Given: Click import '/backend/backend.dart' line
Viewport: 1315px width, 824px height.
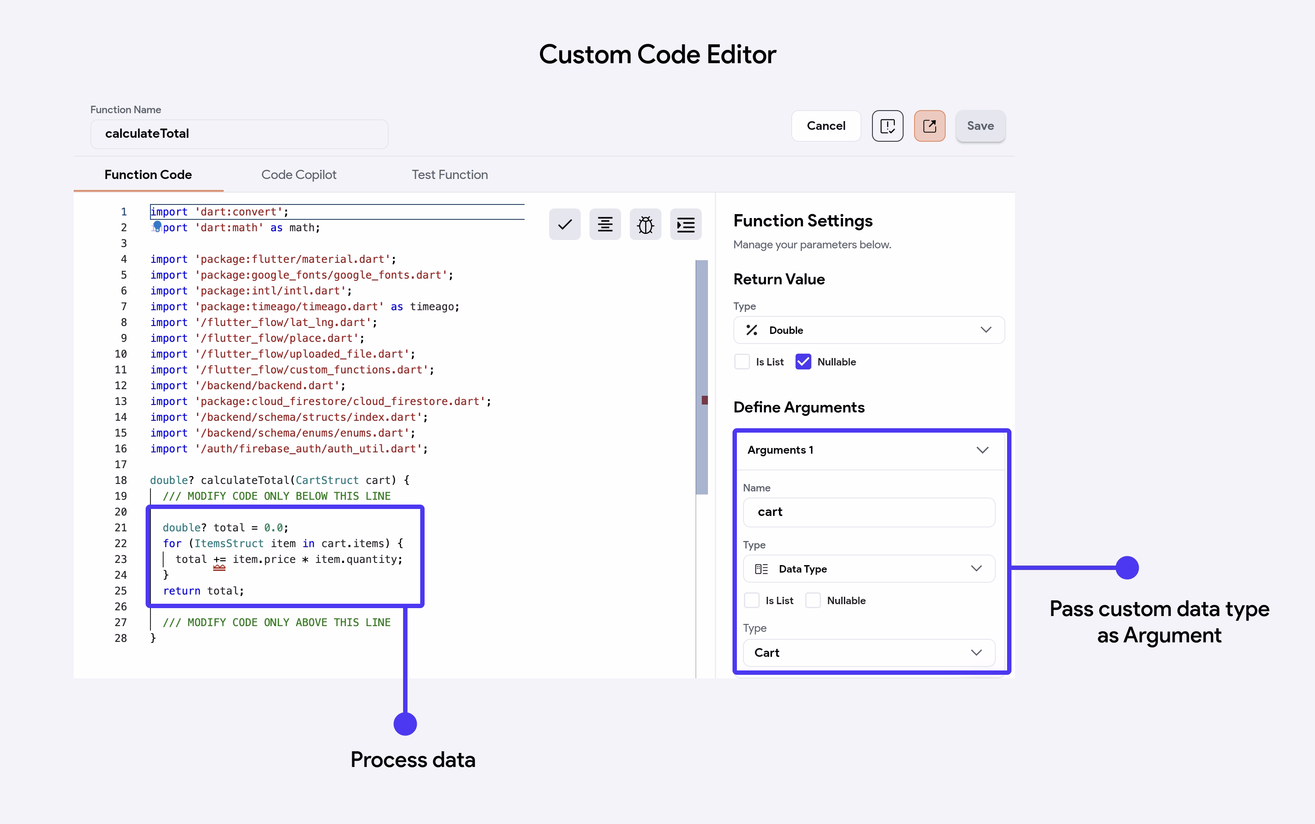Looking at the screenshot, I should coord(248,386).
